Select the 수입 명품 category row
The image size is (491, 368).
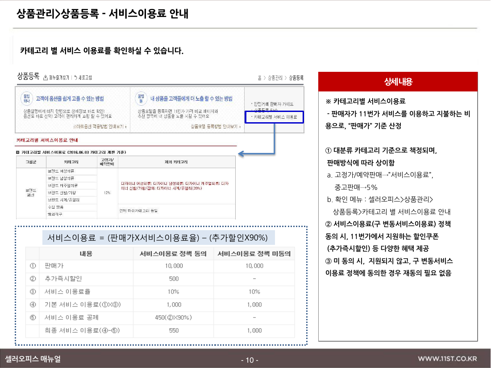72,207
